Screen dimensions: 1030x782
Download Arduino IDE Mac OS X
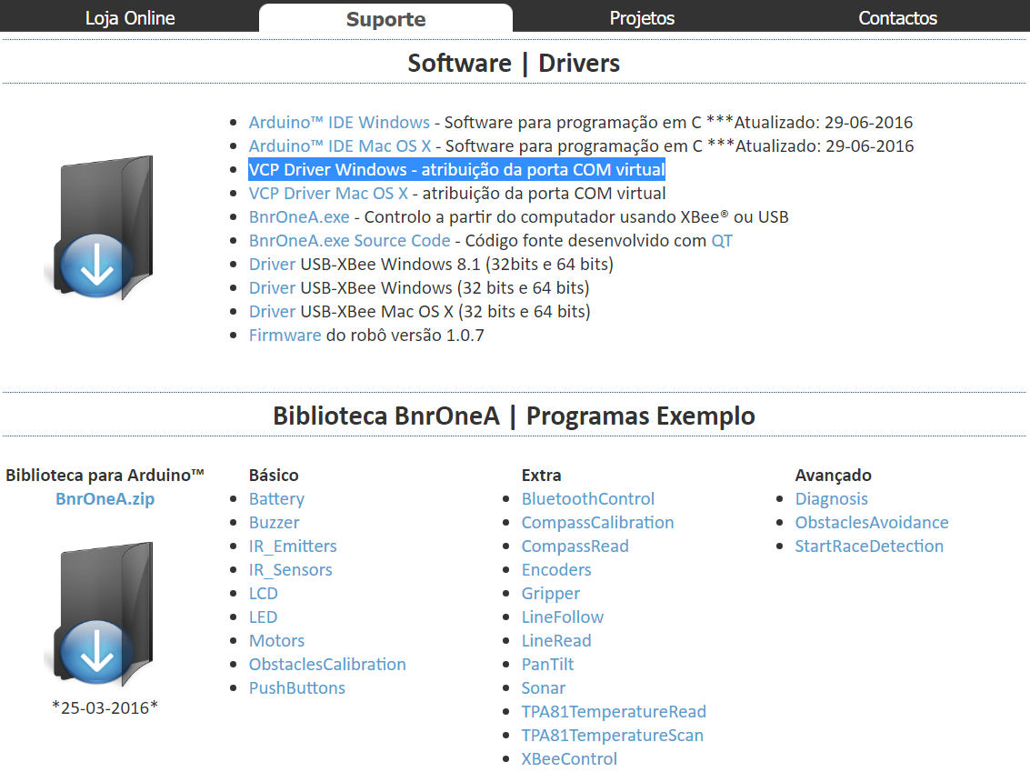340,145
